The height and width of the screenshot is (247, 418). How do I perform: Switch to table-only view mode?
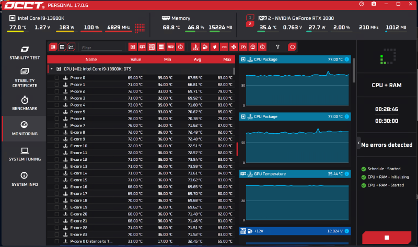pos(62,47)
